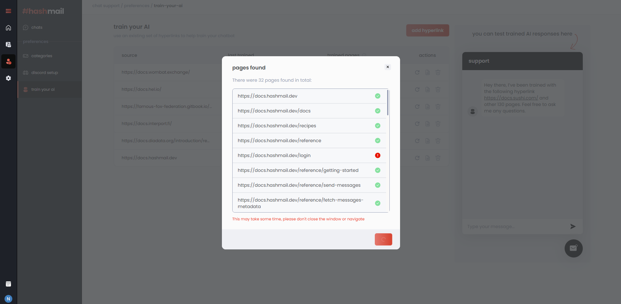This screenshot has width=621, height=304.
Task: Click the loading submit button in dialog
Action: click(x=384, y=239)
